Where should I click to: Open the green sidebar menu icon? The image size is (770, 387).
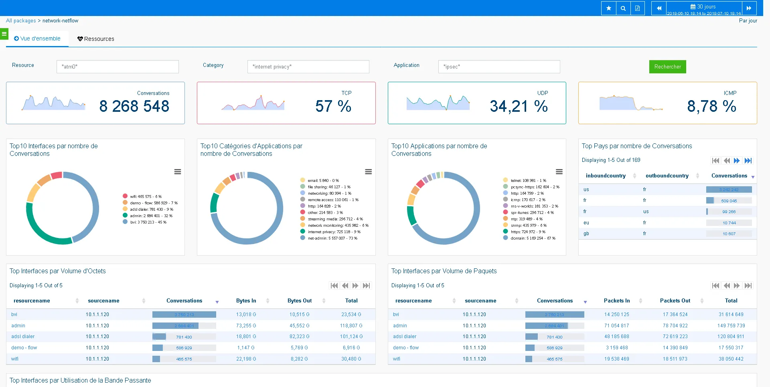pyautogui.click(x=4, y=34)
